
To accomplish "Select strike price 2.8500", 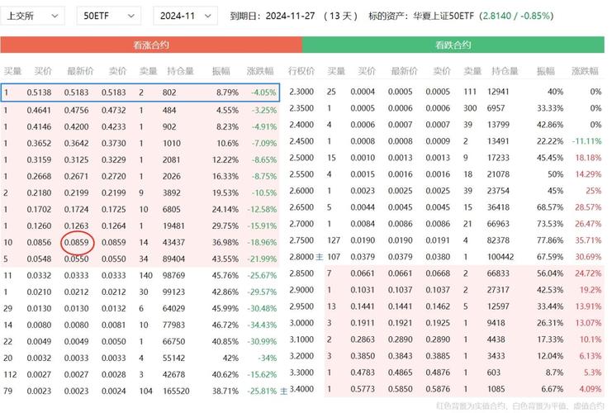I will (301, 273).
